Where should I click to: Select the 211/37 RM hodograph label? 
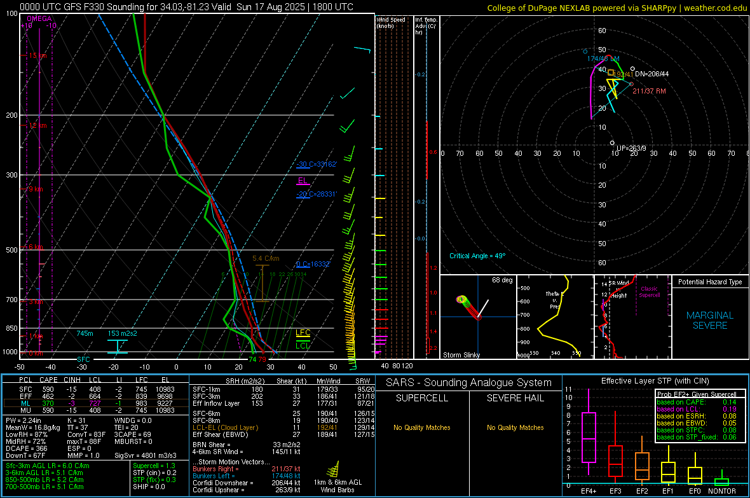click(x=649, y=91)
